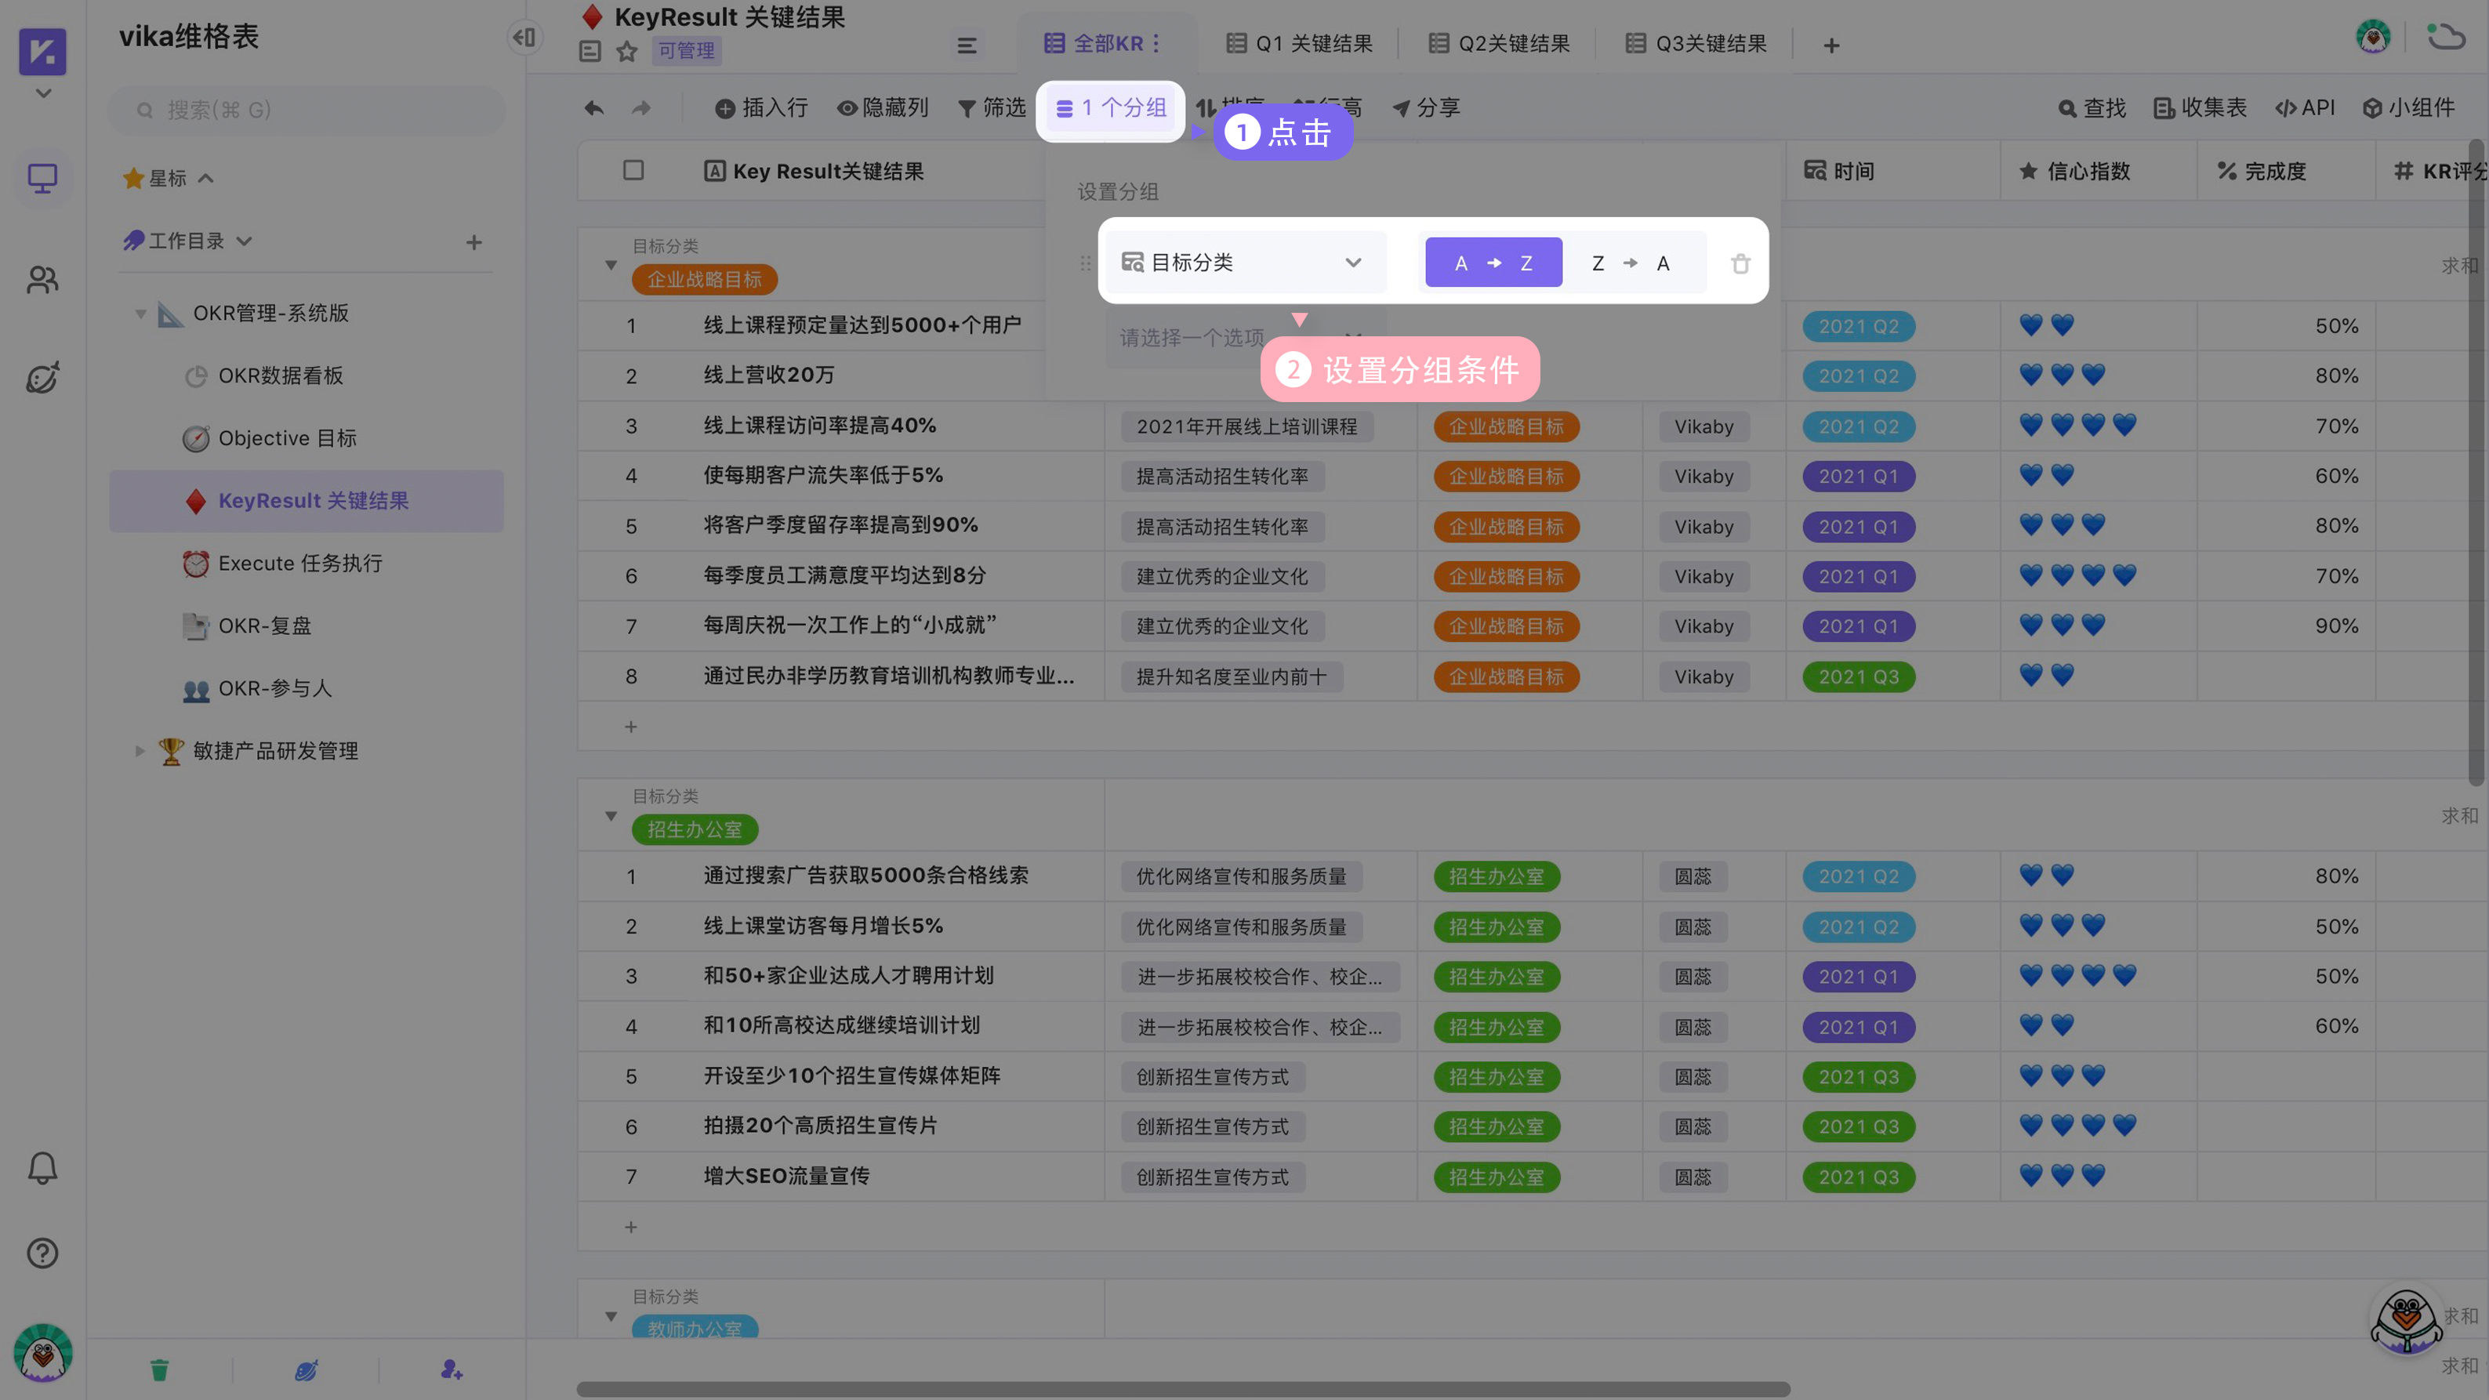The width and height of the screenshot is (2489, 1400).
Task: Open the 隐藏列 hide columns panel
Action: (882, 108)
